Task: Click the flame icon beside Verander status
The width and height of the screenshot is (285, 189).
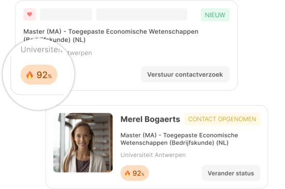Action: pos(127,173)
